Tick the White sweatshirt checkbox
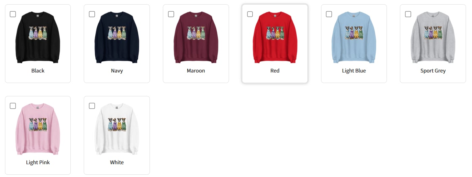472x177 pixels. [92, 106]
